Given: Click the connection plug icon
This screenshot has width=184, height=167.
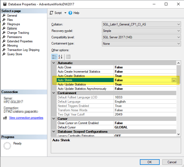Looking at the screenshot, I should [5, 118].
